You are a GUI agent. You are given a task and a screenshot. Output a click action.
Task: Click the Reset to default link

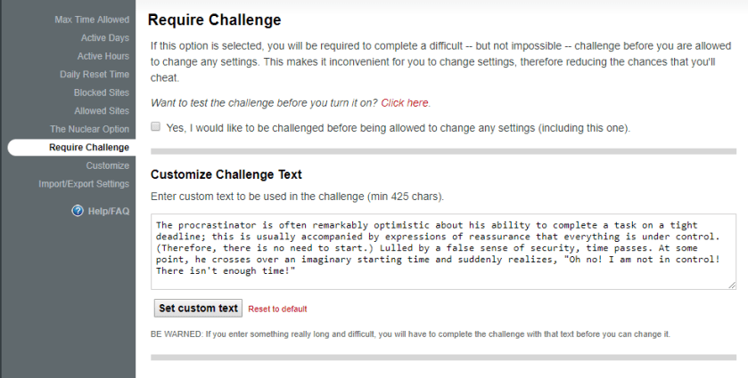point(277,309)
